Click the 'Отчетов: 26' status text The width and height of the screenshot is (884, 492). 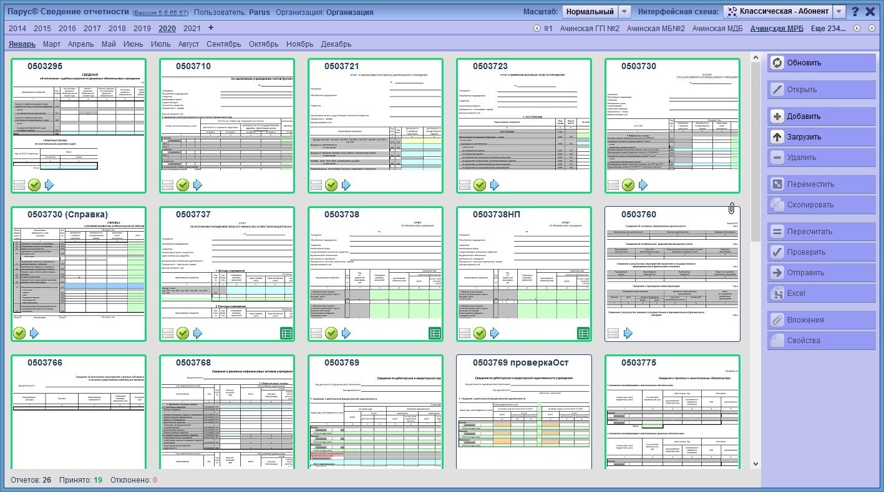[x=31, y=480]
